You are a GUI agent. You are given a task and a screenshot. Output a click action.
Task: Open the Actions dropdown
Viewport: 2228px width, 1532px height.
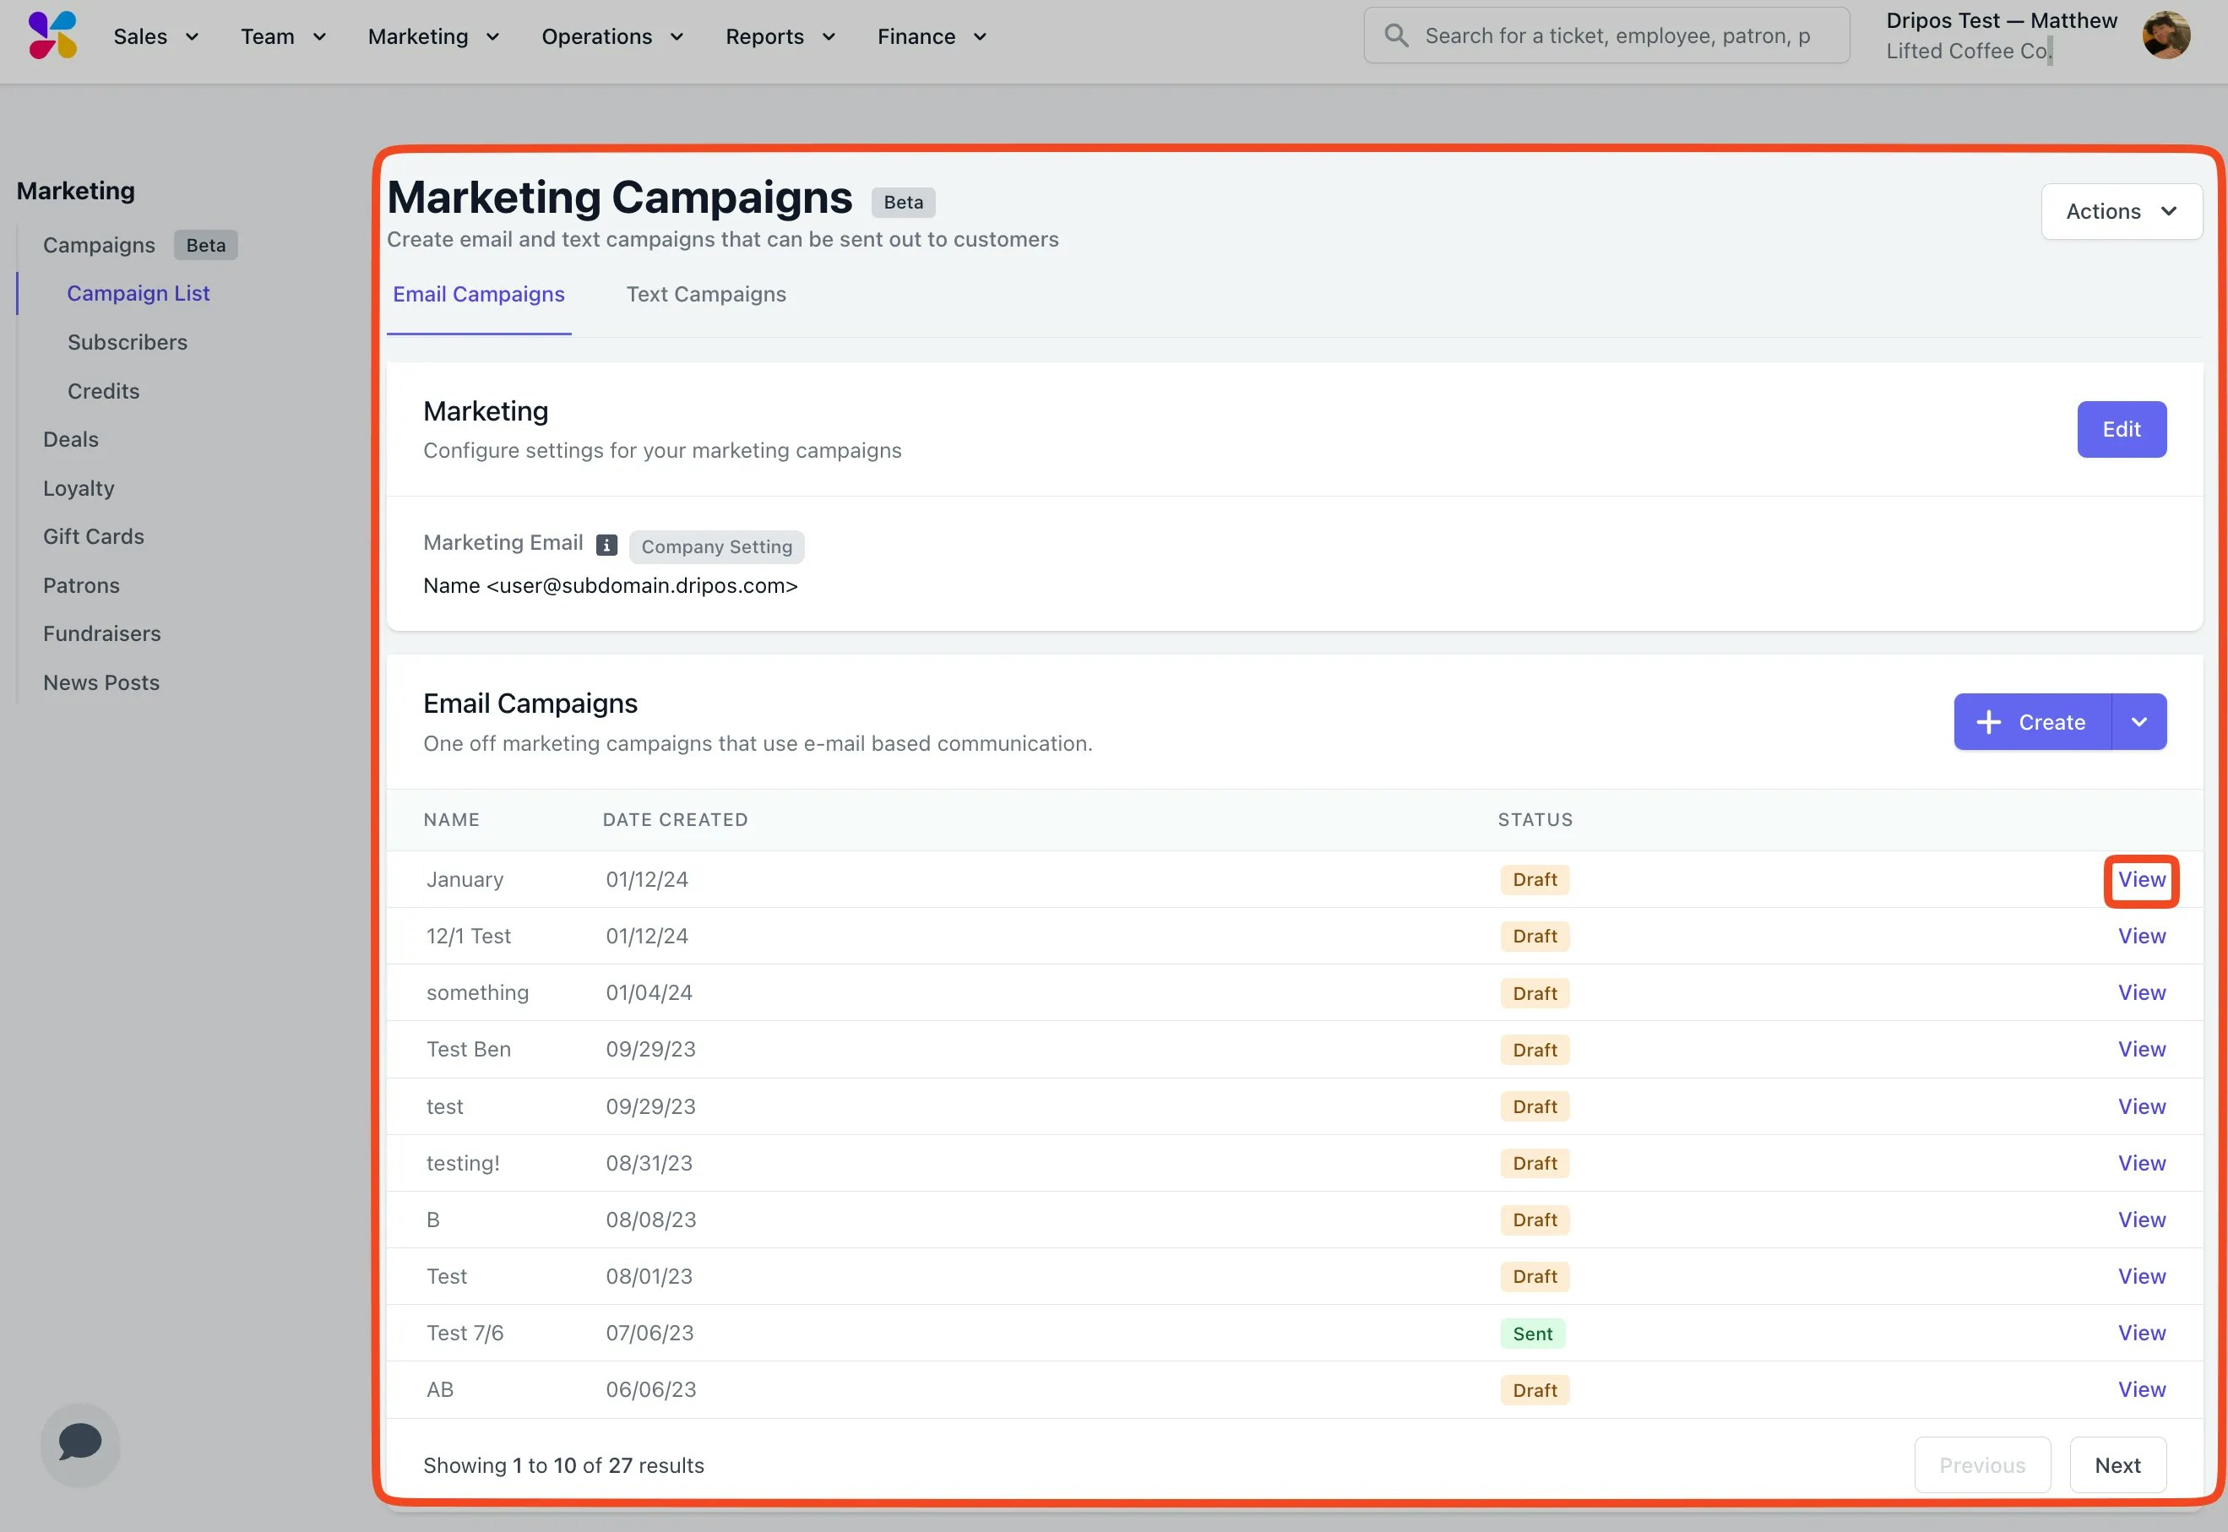[x=2121, y=211]
